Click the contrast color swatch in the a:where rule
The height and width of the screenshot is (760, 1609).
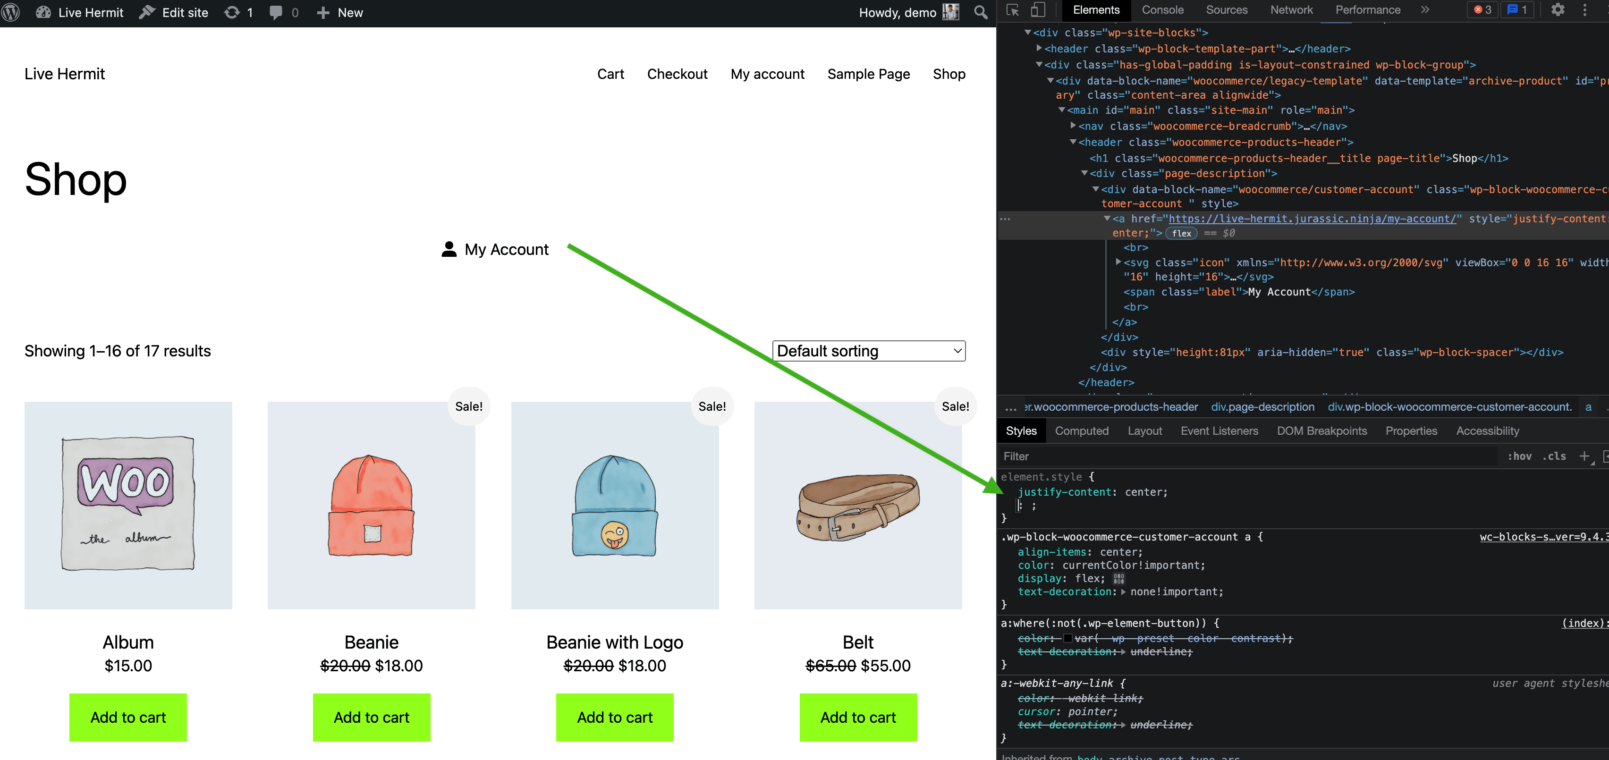[x=1068, y=638]
